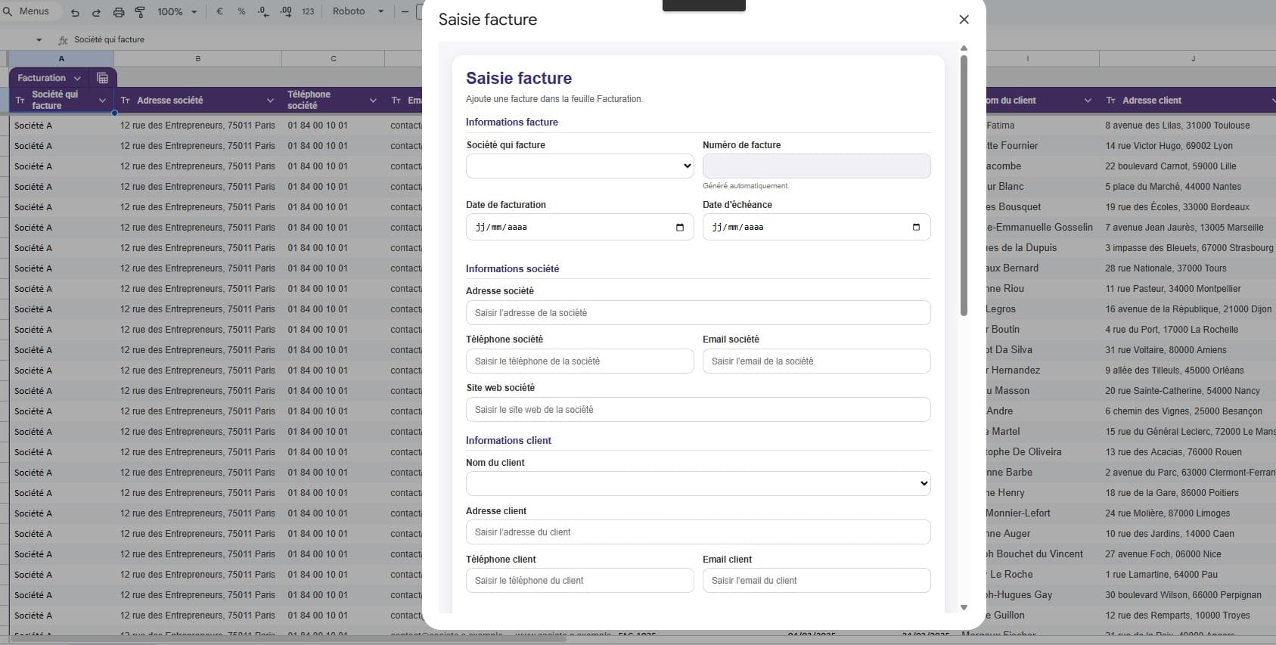Click the increase decimal places icon
The image size is (1276, 645).
point(286,12)
